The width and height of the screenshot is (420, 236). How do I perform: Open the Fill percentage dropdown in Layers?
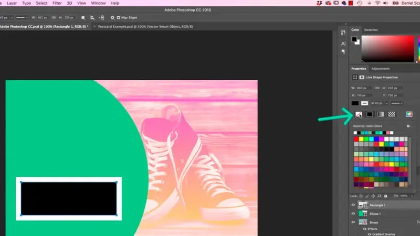click(412, 196)
